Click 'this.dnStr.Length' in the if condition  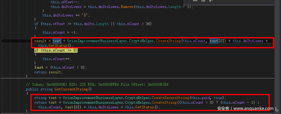(x=91, y=24)
